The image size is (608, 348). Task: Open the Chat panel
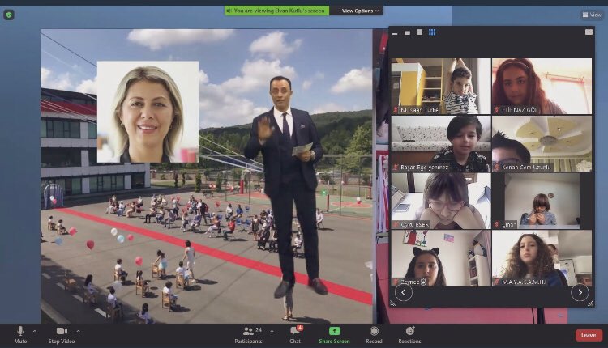pyautogui.click(x=295, y=335)
